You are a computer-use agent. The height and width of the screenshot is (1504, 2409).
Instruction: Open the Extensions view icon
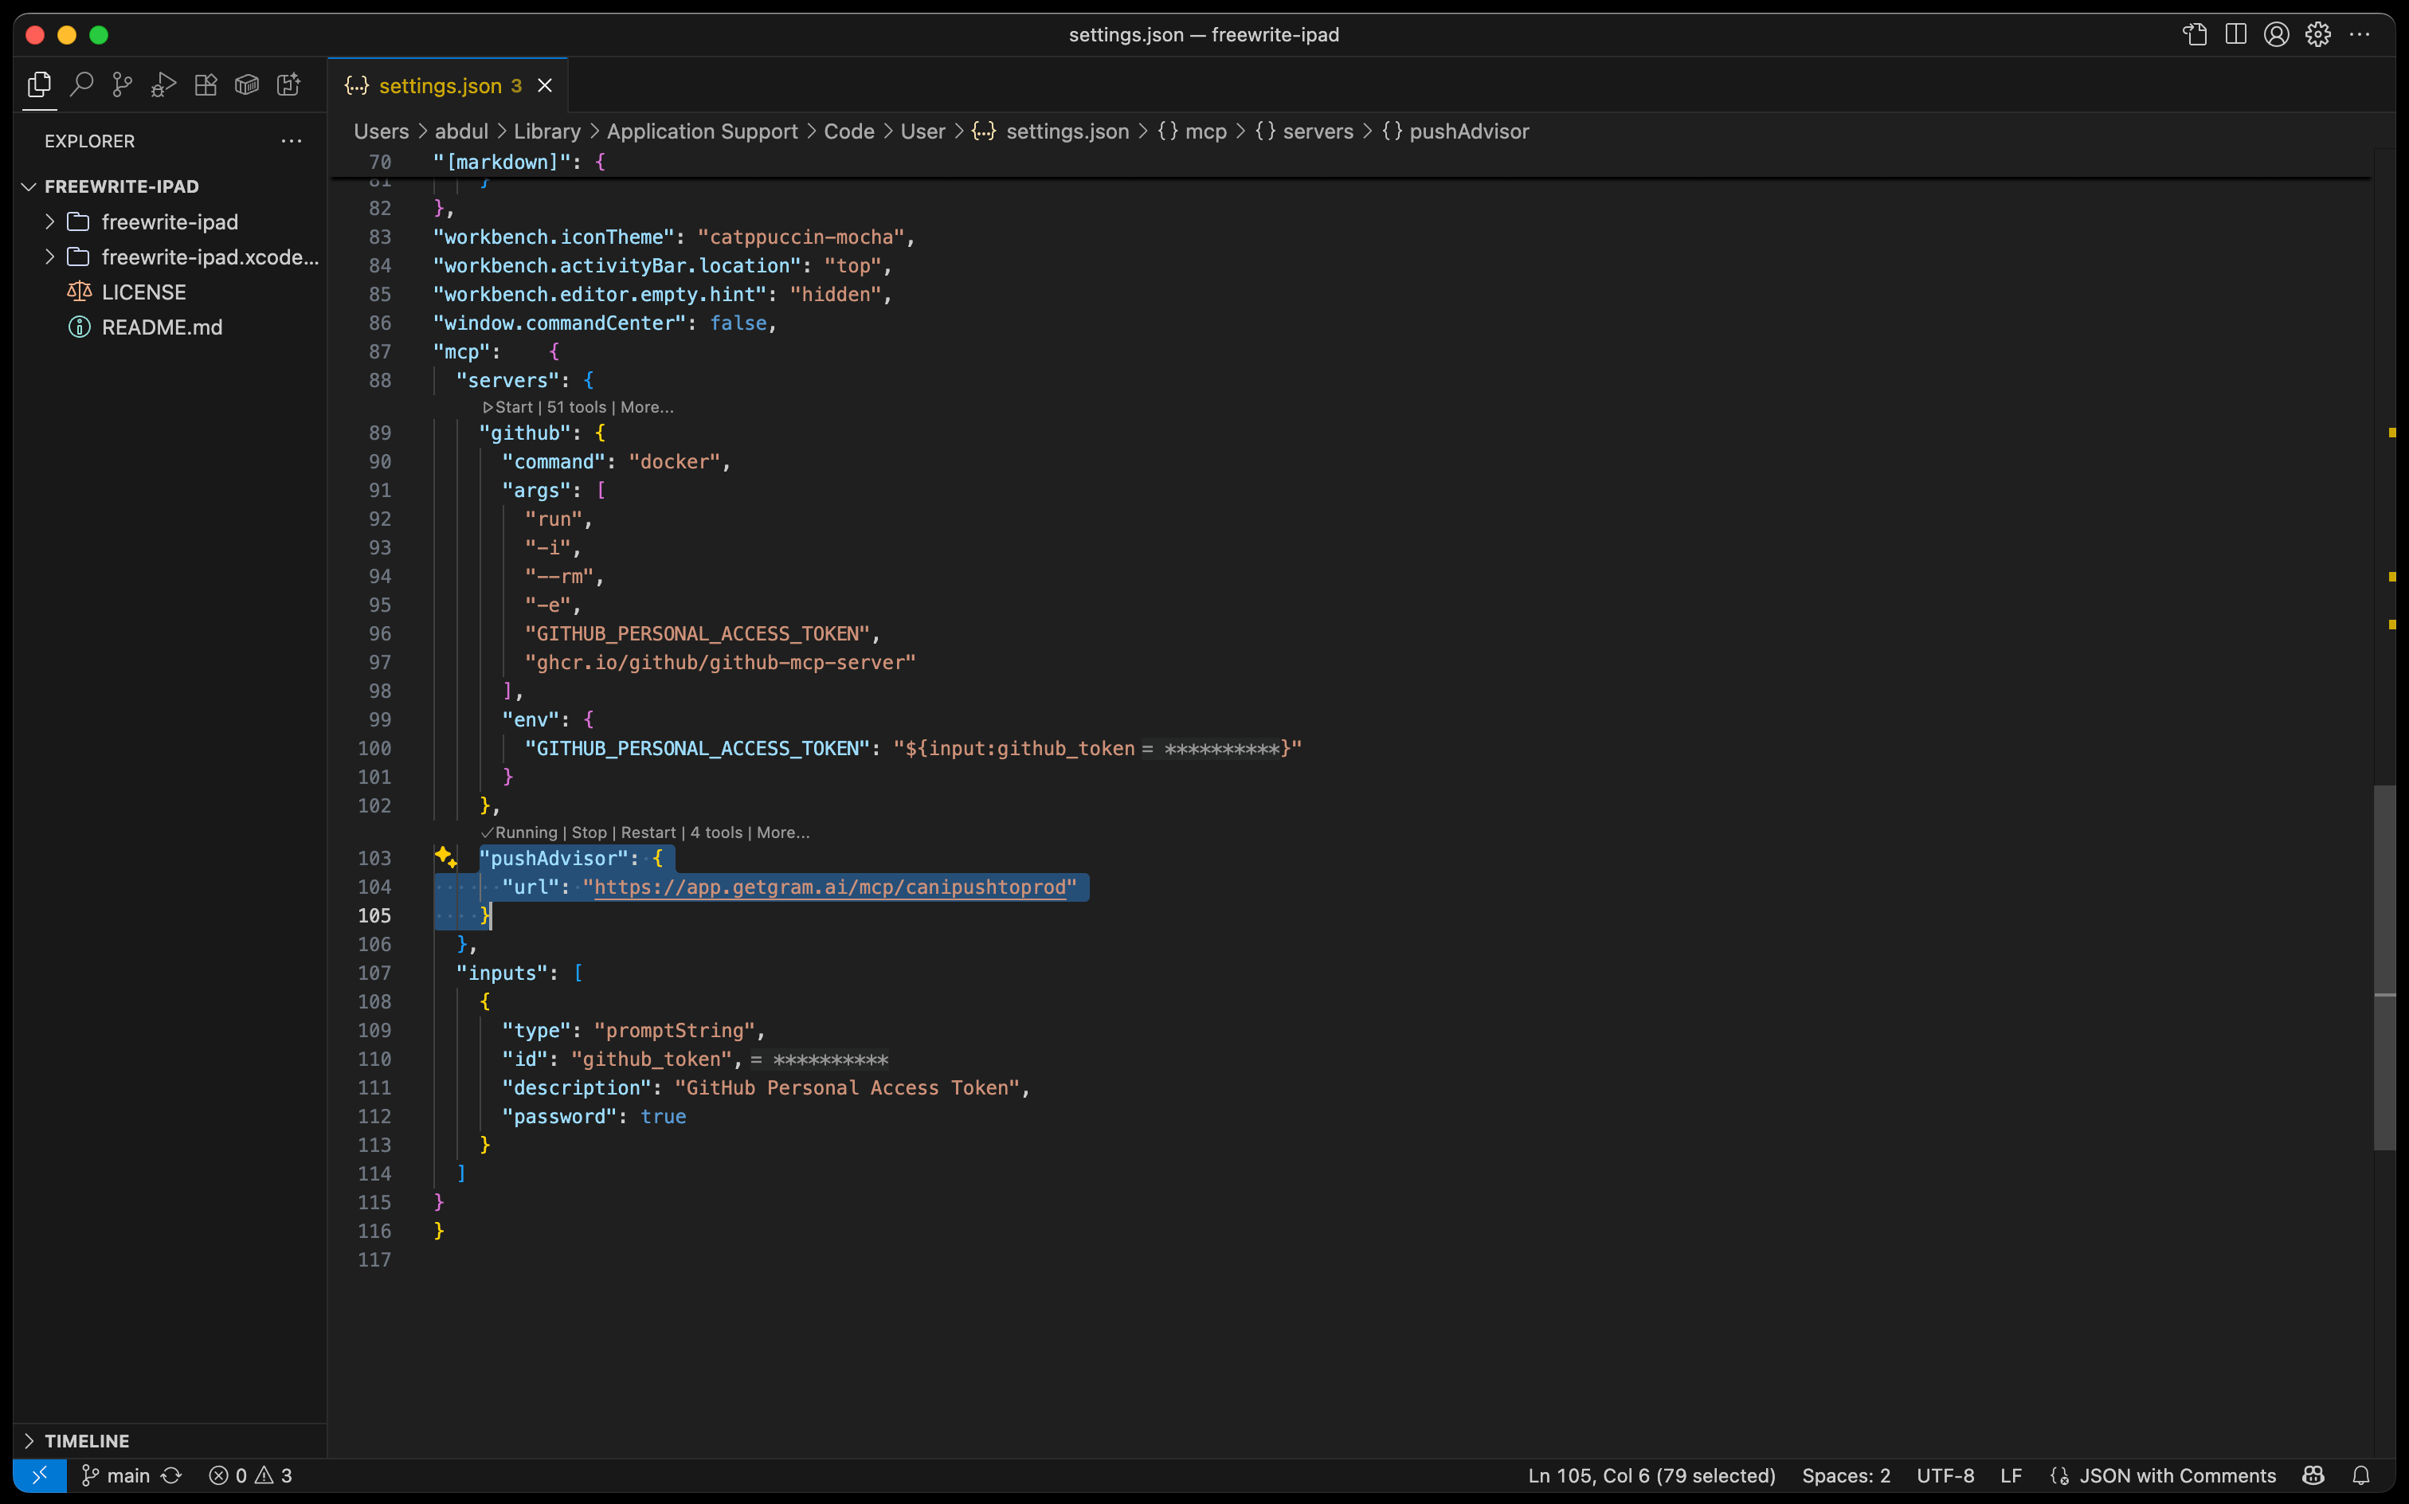206,85
